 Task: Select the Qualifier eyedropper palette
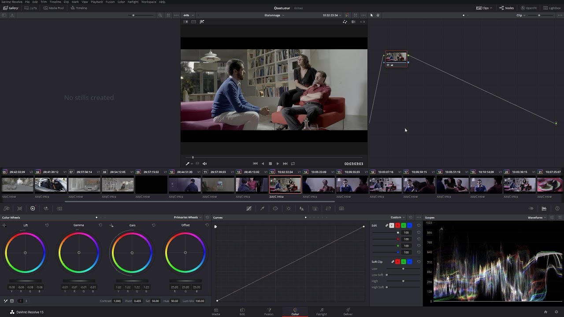click(x=262, y=208)
